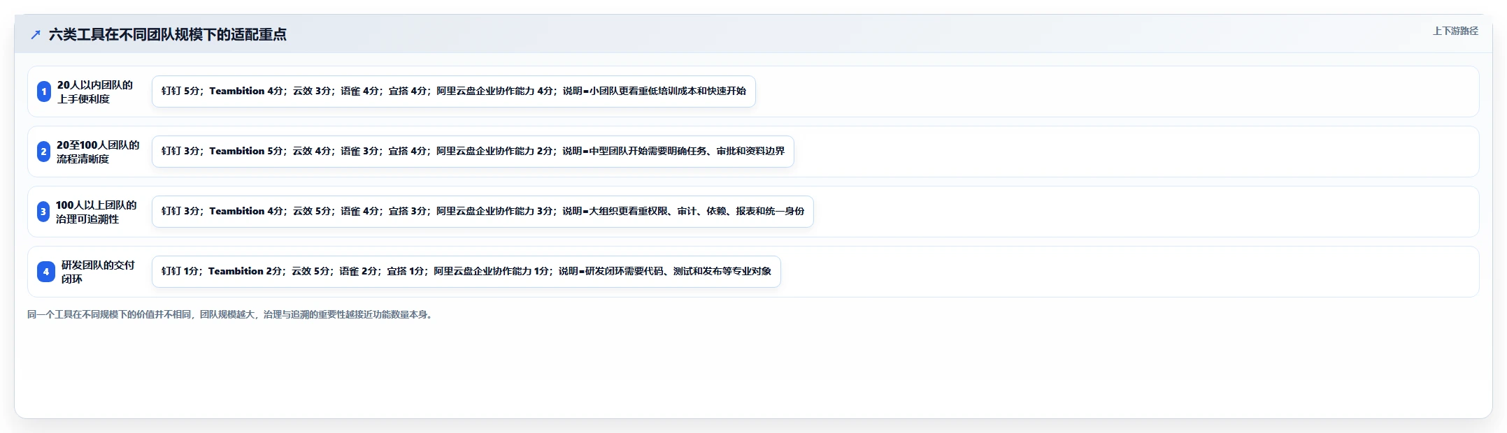1507x433 pixels.
Task: Open the score box mentioning 大组织更看重权限
Action: [x=483, y=212]
